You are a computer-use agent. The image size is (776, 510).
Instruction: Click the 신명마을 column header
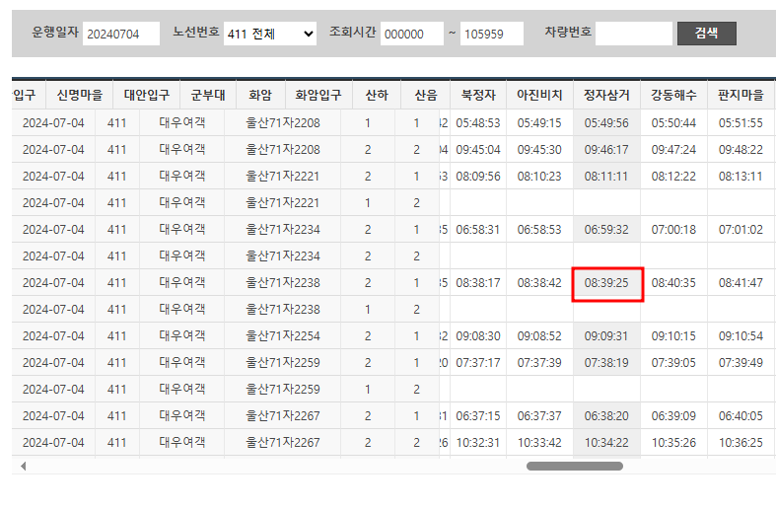(79, 96)
